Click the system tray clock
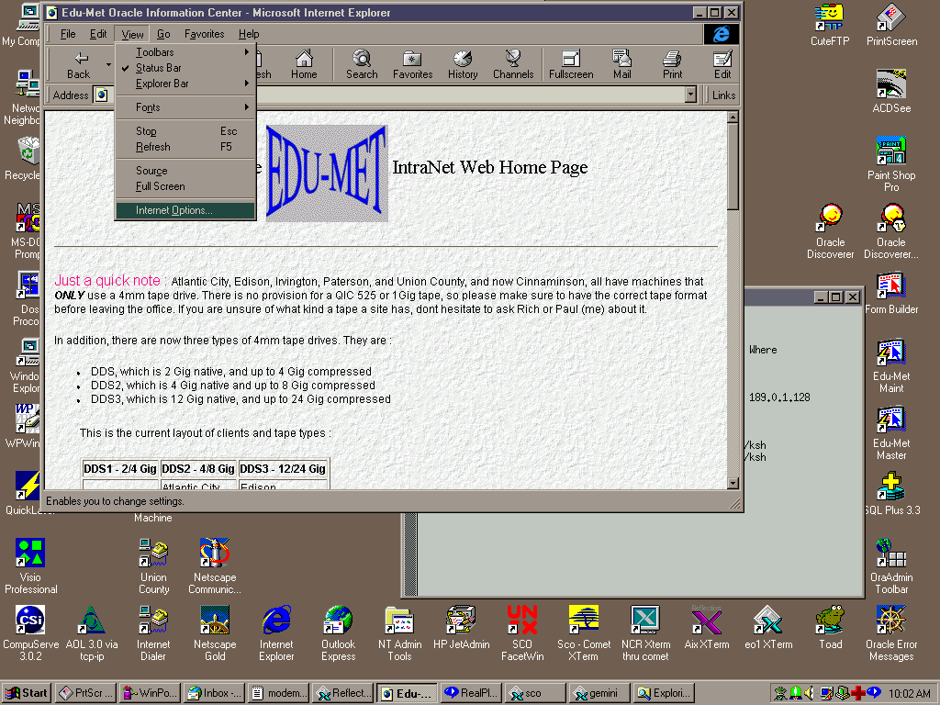The image size is (940, 705). 910,693
